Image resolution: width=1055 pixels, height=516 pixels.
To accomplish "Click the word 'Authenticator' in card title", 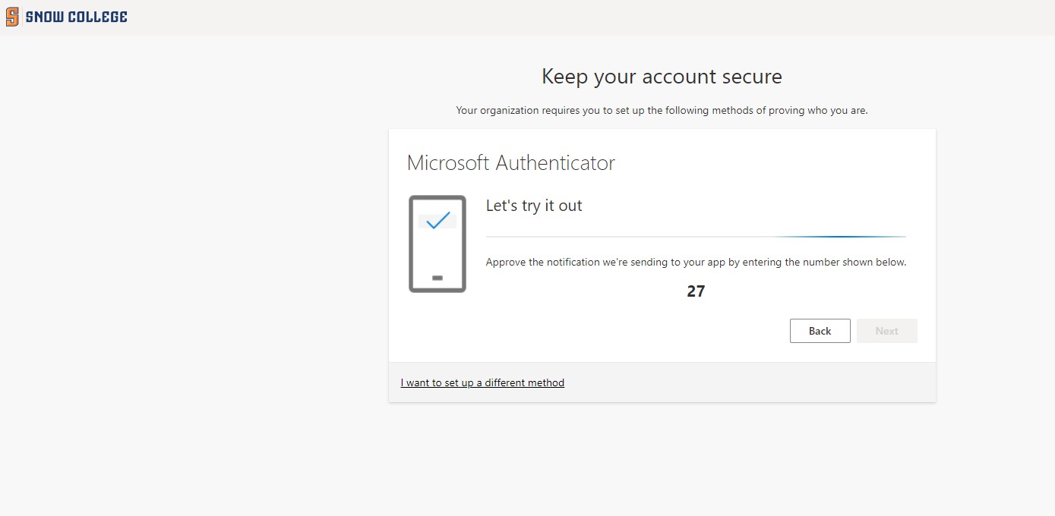I will coord(555,162).
